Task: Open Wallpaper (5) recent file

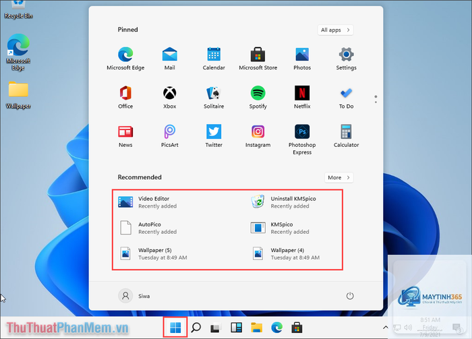Action: 153,253
